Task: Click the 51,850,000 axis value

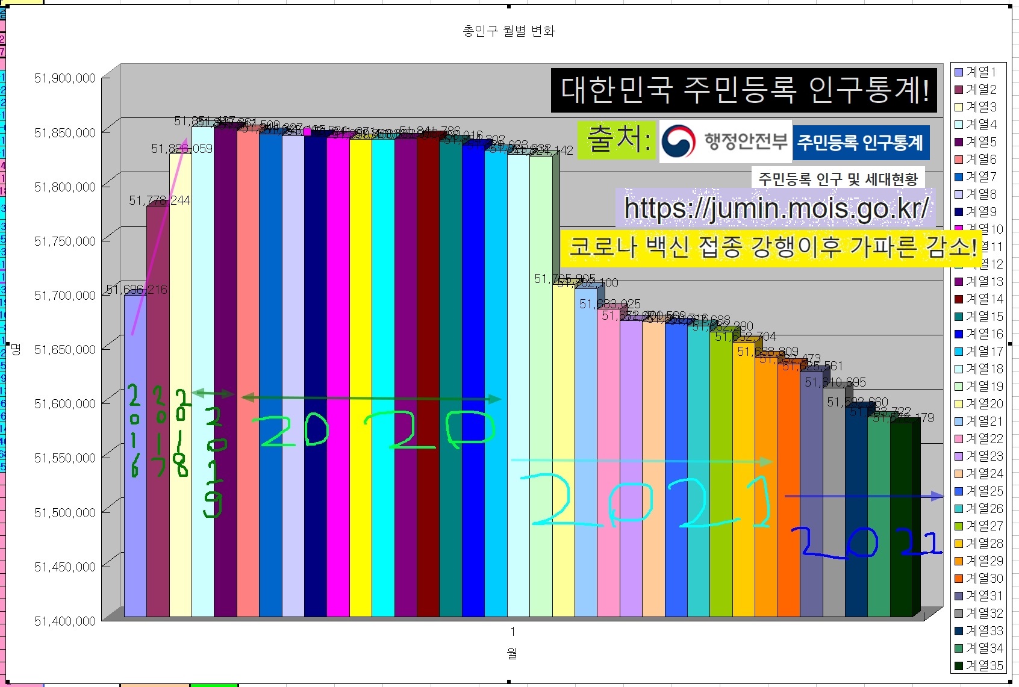Action: point(65,132)
